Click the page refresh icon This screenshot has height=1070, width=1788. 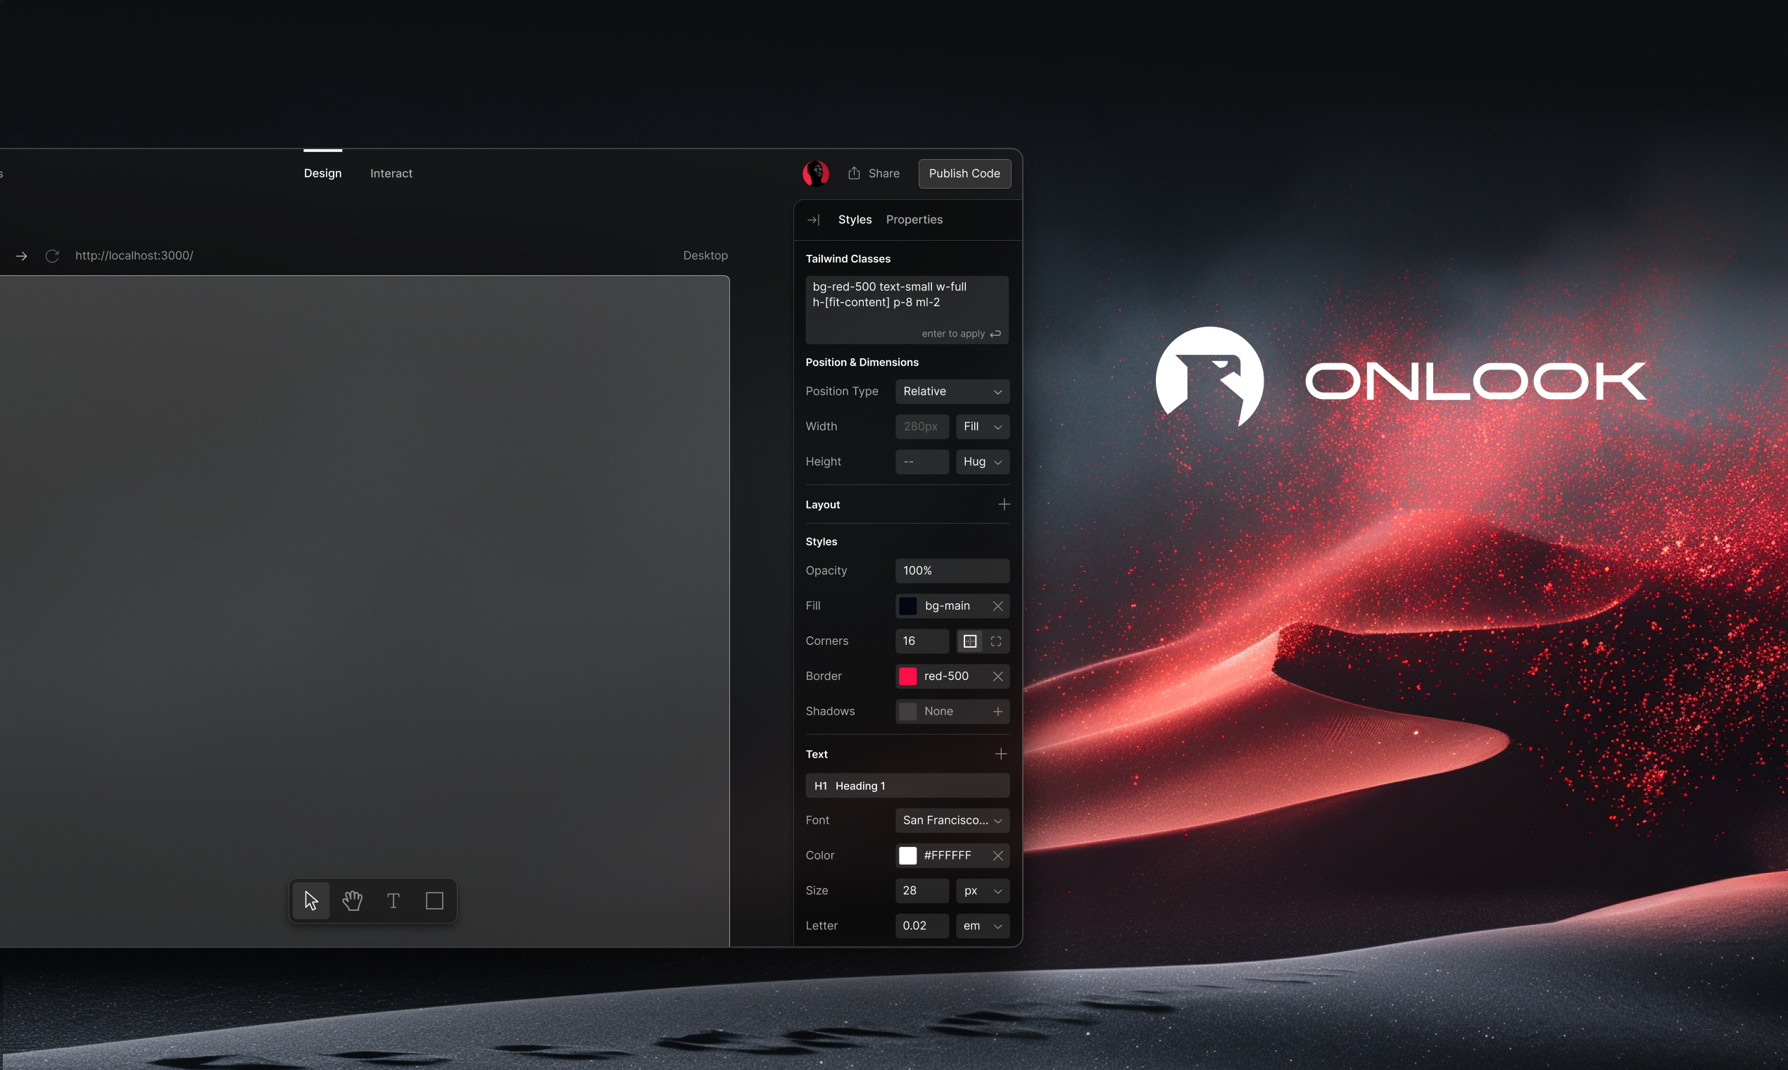[x=51, y=255]
